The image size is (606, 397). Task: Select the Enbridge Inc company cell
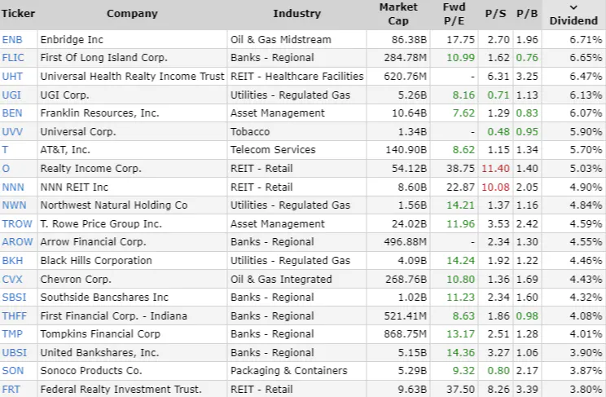[x=132, y=39]
